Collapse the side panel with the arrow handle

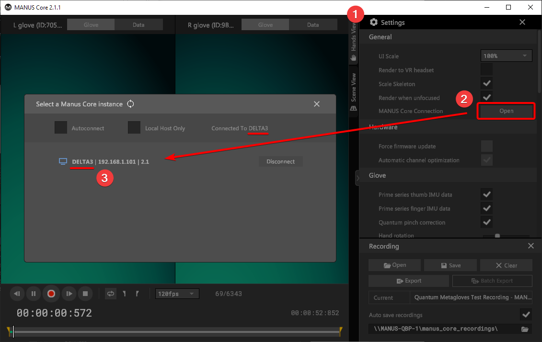357,178
